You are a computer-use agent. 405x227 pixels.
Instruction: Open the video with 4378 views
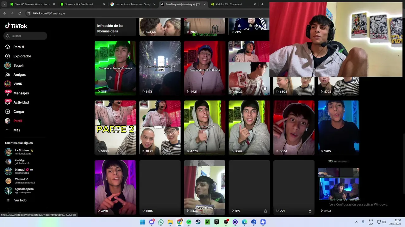(x=204, y=128)
